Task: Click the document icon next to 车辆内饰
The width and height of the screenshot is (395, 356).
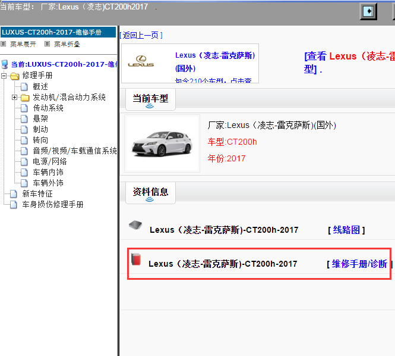Action: 24,173
